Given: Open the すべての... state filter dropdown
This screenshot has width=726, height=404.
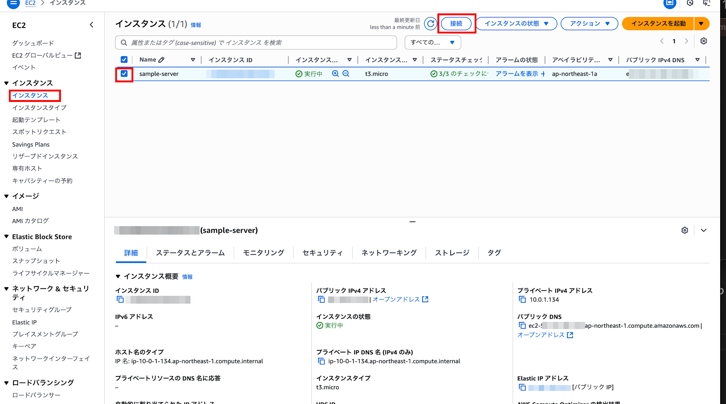Looking at the screenshot, I should 433,42.
